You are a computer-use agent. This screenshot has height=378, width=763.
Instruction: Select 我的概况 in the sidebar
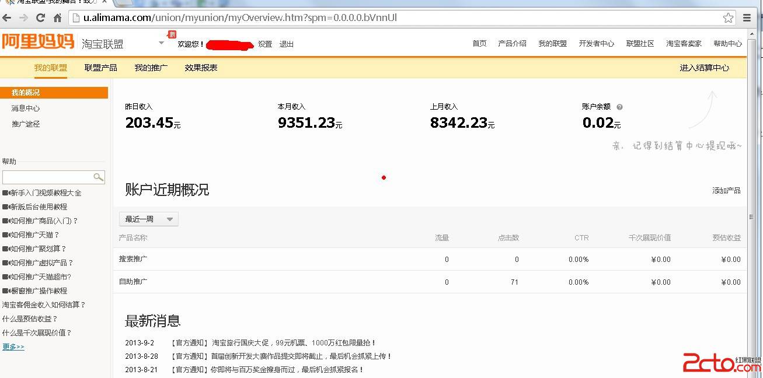click(x=54, y=93)
